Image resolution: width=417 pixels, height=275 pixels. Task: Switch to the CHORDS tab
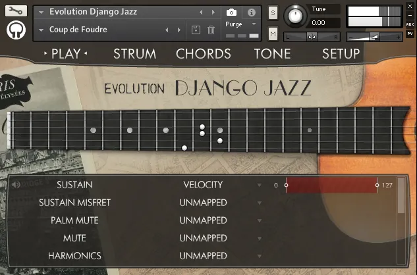[204, 54]
